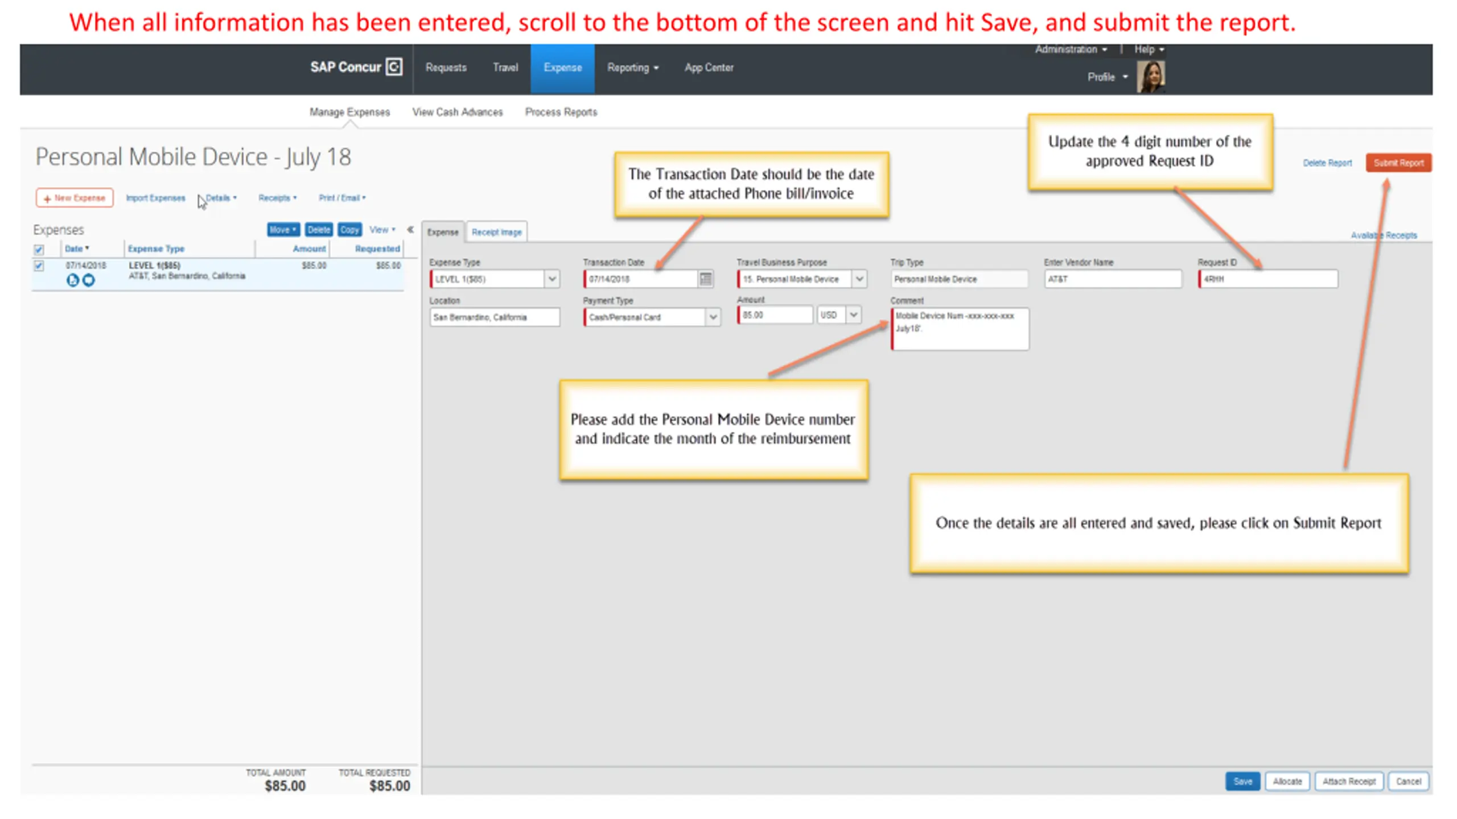Open the Transaction Date calendar picker

click(x=706, y=279)
